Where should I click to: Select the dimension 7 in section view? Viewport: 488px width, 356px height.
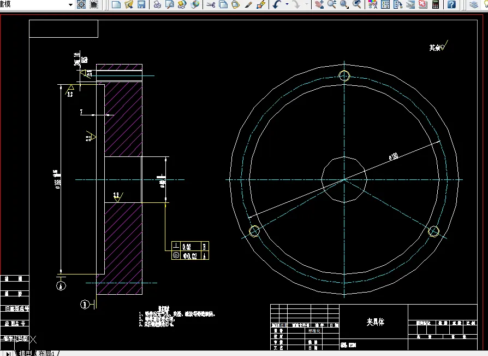click(x=81, y=112)
